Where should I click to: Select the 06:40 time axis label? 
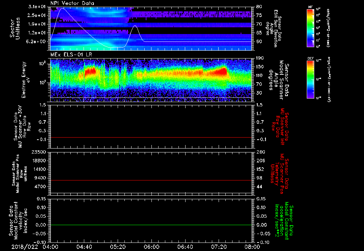coord(185,246)
